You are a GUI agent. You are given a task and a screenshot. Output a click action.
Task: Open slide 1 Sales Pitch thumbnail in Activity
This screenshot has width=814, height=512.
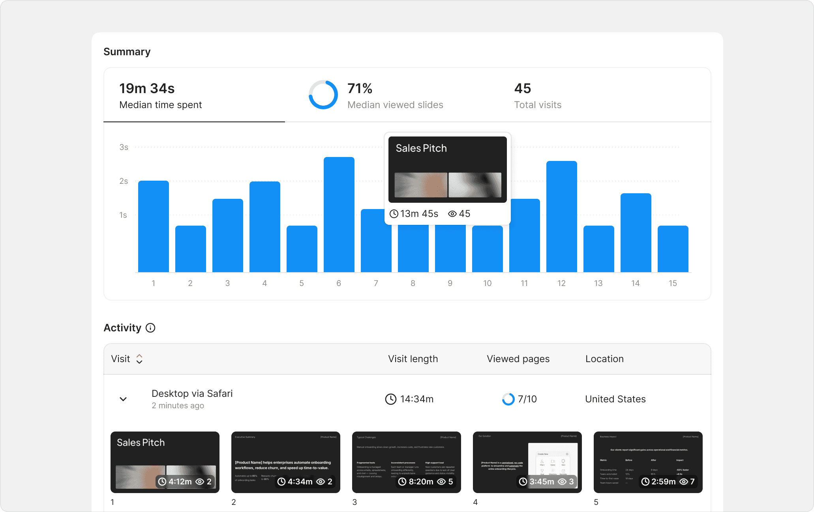pos(165,462)
